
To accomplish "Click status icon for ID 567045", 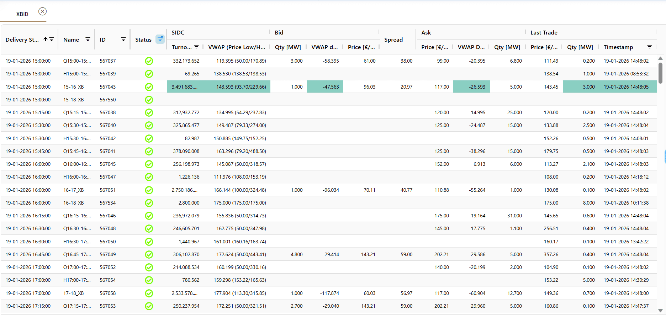I will [149, 164].
